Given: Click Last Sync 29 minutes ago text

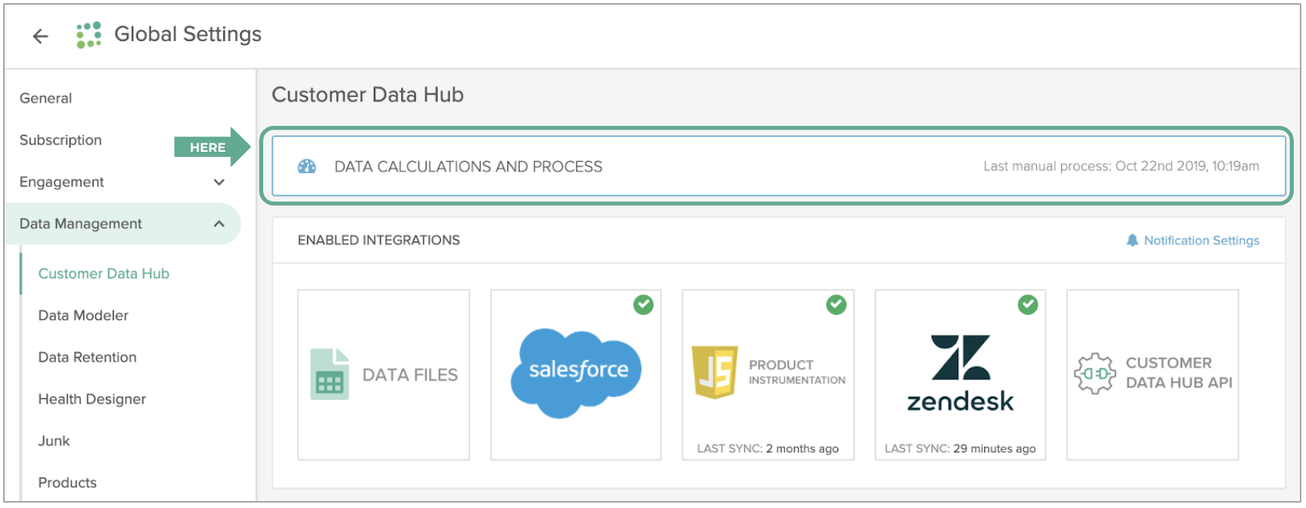Looking at the screenshot, I should pyautogui.click(x=960, y=449).
